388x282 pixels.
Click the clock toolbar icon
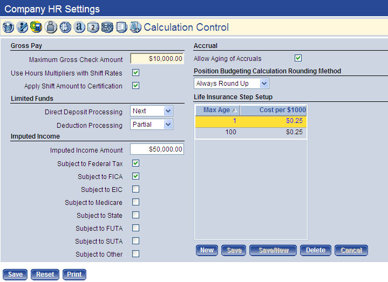tap(65, 27)
